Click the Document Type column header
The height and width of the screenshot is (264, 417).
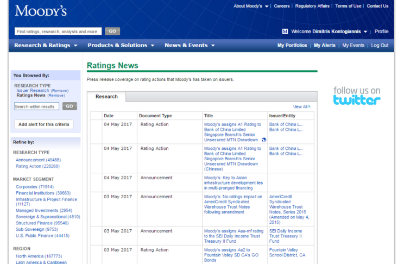[x=155, y=116]
